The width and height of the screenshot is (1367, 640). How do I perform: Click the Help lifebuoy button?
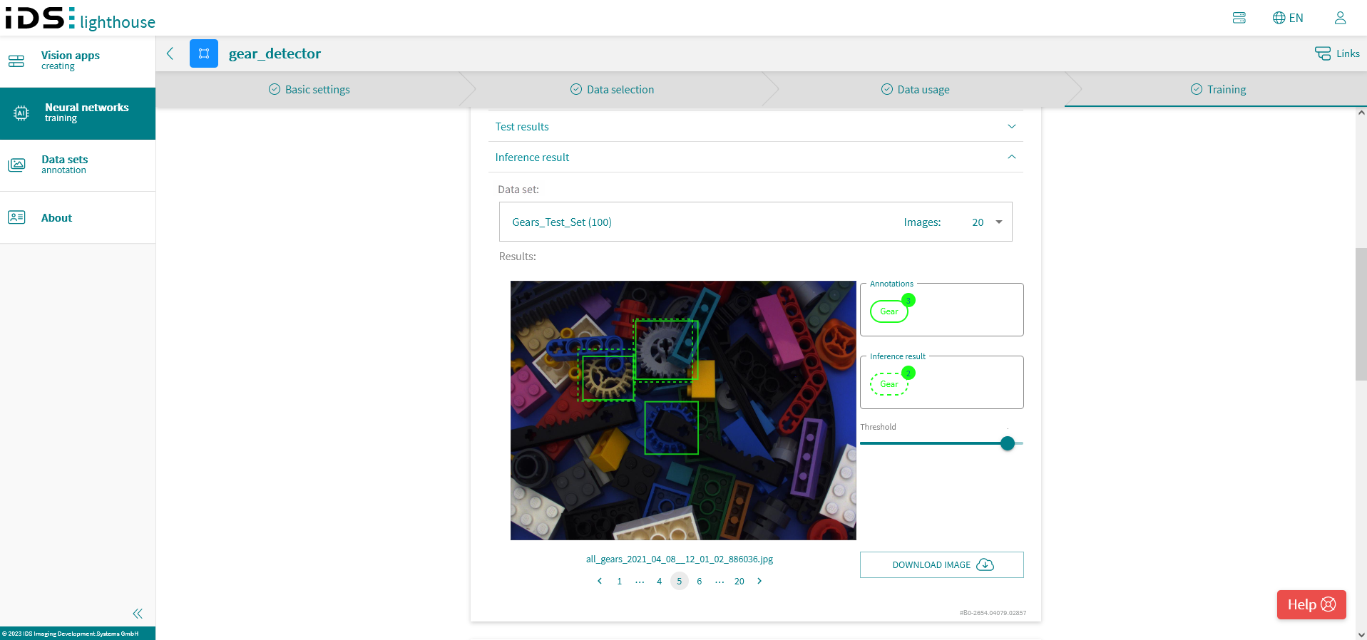pos(1311,604)
